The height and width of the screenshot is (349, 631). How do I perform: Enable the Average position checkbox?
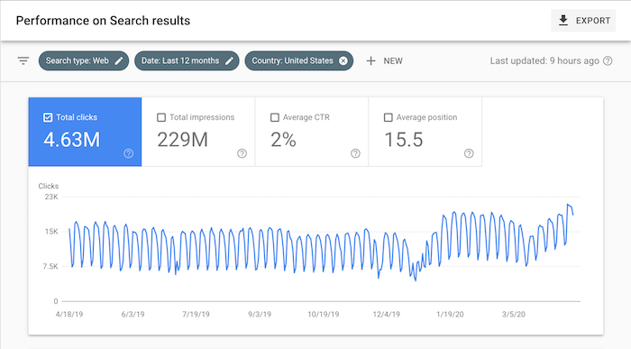388,117
